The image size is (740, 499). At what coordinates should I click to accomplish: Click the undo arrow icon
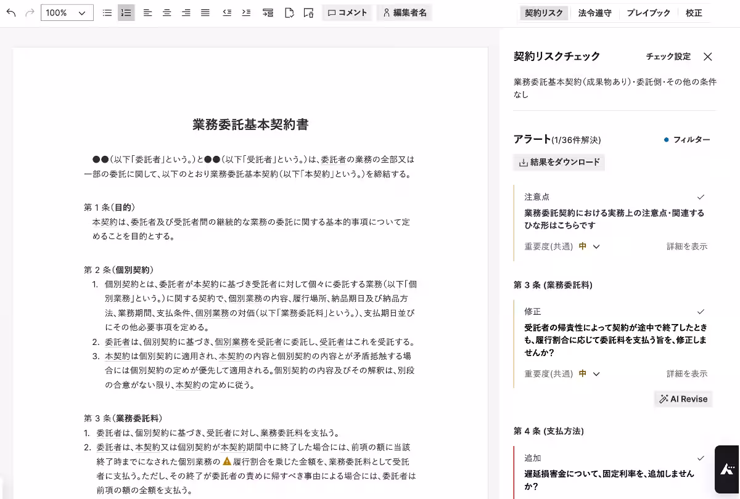(11, 12)
